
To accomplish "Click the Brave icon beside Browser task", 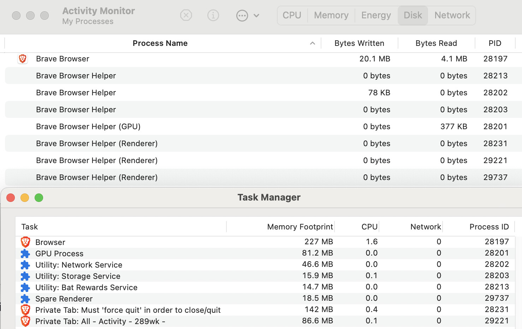I will point(25,242).
